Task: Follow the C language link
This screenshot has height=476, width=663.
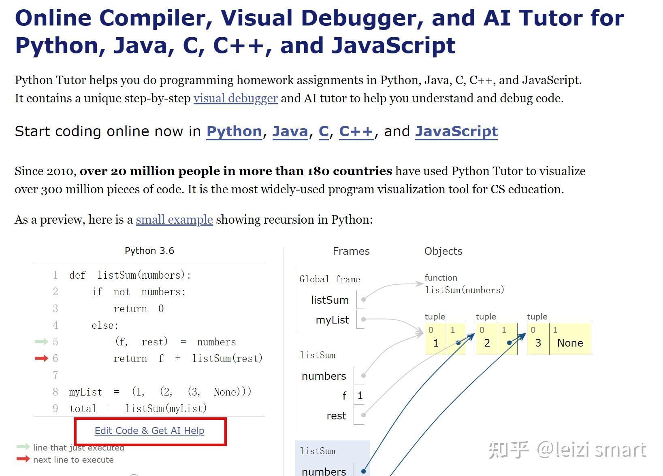Action: [324, 131]
